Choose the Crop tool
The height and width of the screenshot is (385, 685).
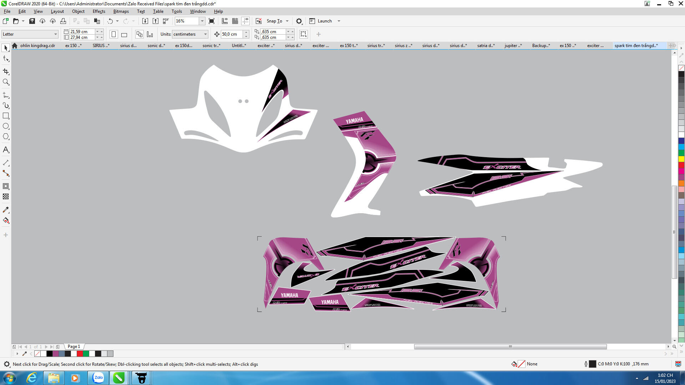6,72
